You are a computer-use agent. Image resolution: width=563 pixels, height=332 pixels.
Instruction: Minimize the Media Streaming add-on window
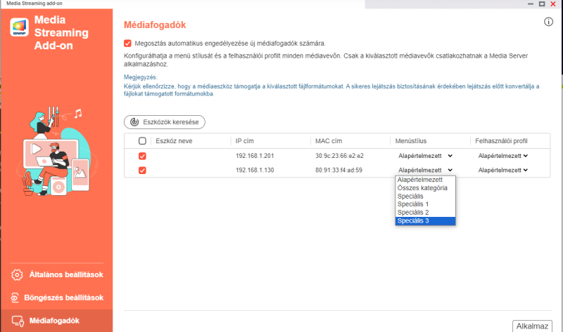(531, 4)
